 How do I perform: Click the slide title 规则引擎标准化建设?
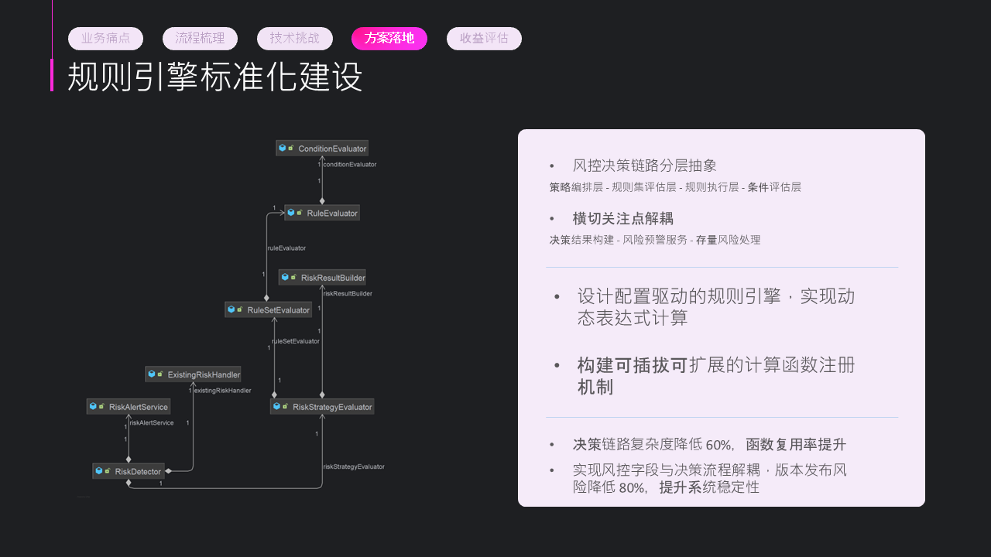tap(215, 77)
